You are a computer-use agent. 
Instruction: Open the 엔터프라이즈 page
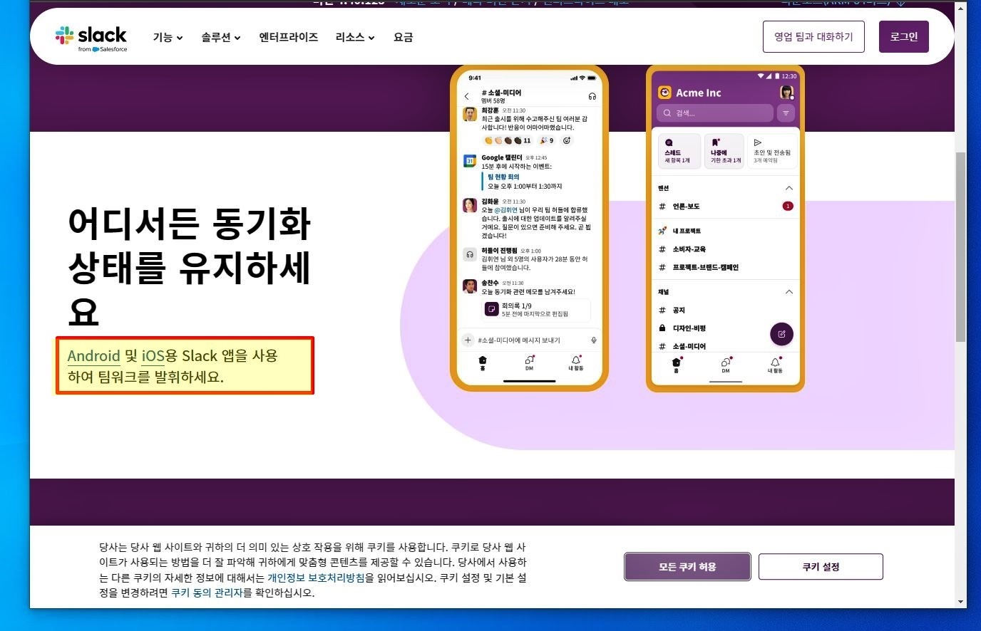click(288, 37)
